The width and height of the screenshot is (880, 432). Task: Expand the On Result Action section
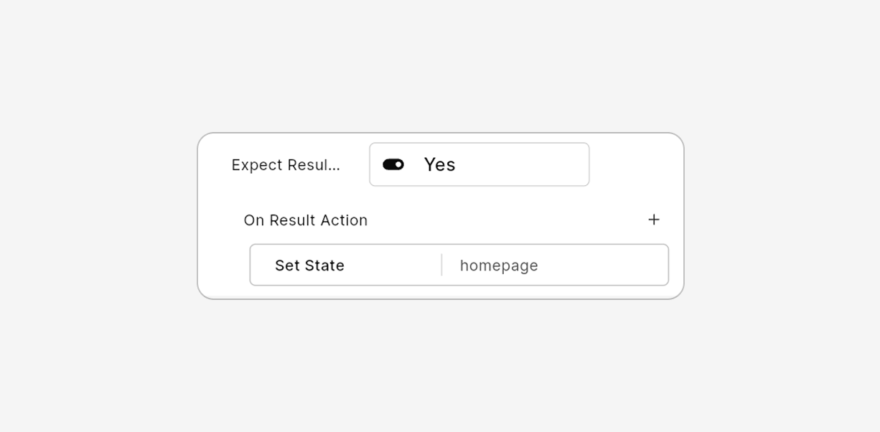[306, 220]
